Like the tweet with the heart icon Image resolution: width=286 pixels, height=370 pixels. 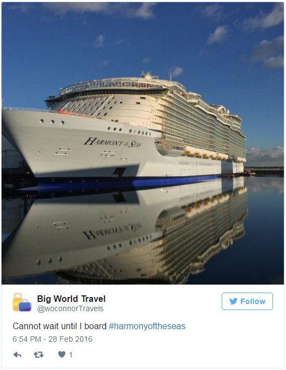point(62,354)
